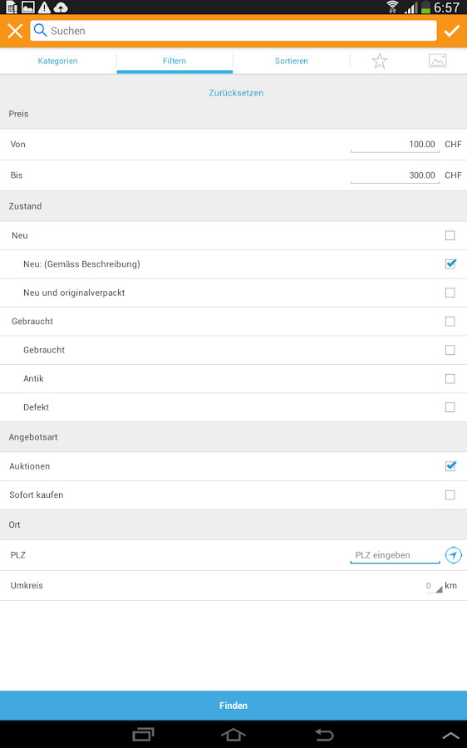Use current location arrow icon for PLZ
This screenshot has height=748, width=467.
coord(453,555)
